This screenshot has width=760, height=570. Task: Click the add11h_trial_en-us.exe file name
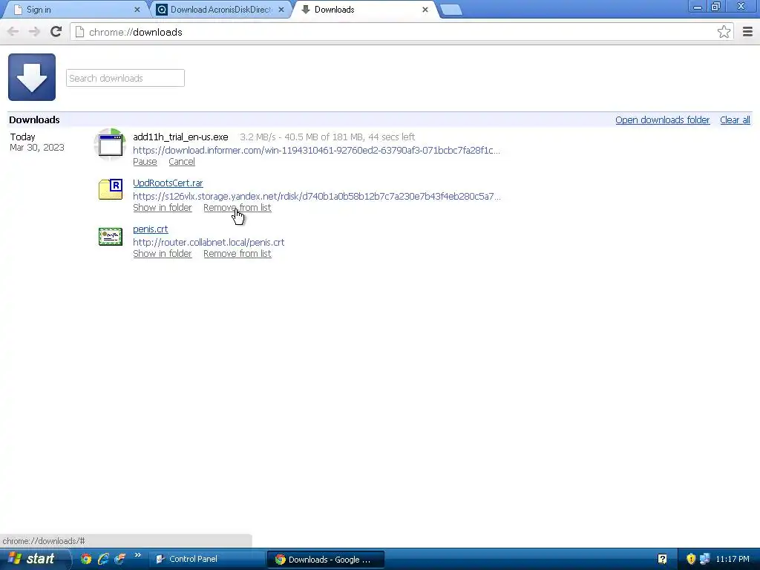(180, 137)
